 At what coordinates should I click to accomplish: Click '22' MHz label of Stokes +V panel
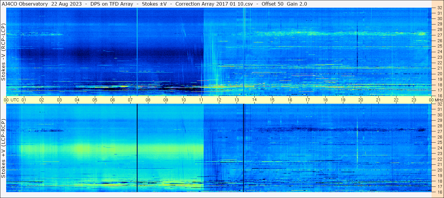click(439, 159)
